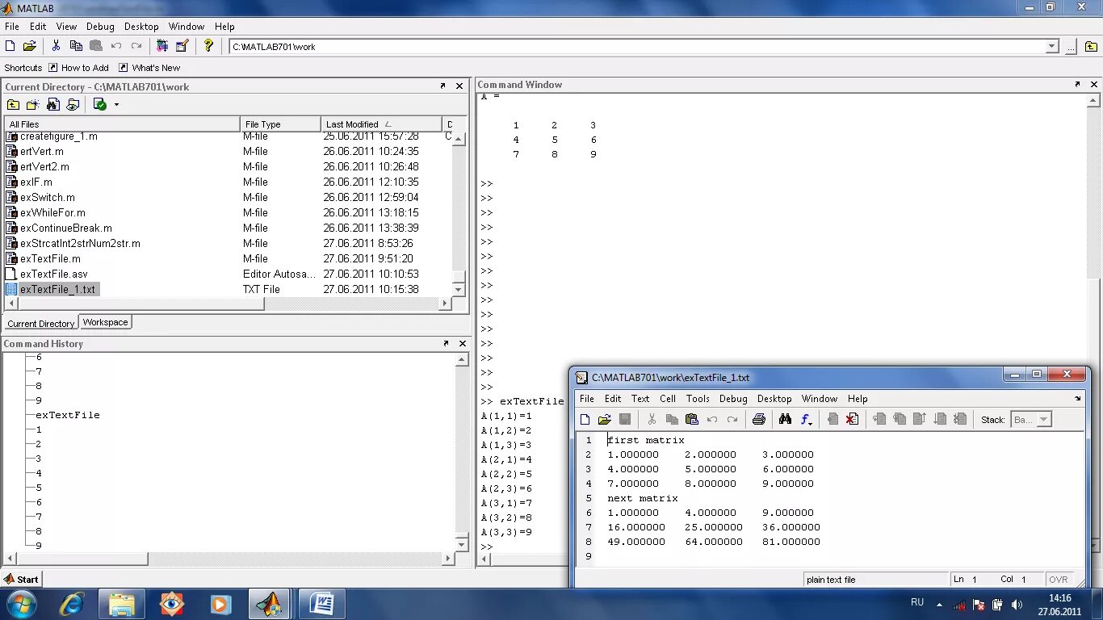Click New file icon in editor toolbar
1103x620 pixels.
click(x=585, y=419)
